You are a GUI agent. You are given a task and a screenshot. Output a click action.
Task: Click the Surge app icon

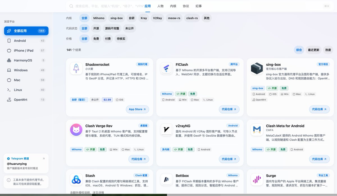[257, 179]
